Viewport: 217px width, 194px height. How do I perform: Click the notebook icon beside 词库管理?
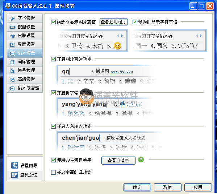click(12, 62)
